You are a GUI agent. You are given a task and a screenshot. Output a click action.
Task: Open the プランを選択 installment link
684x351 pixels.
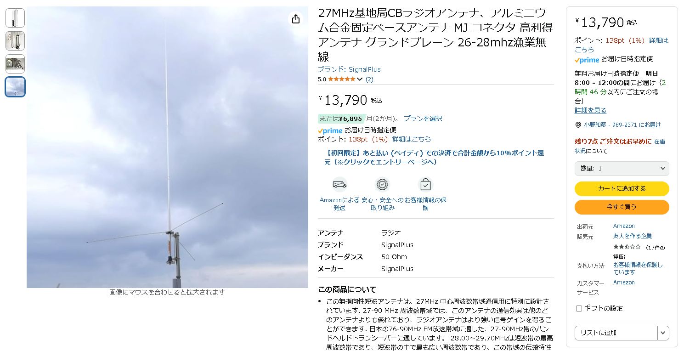click(423, 119)
